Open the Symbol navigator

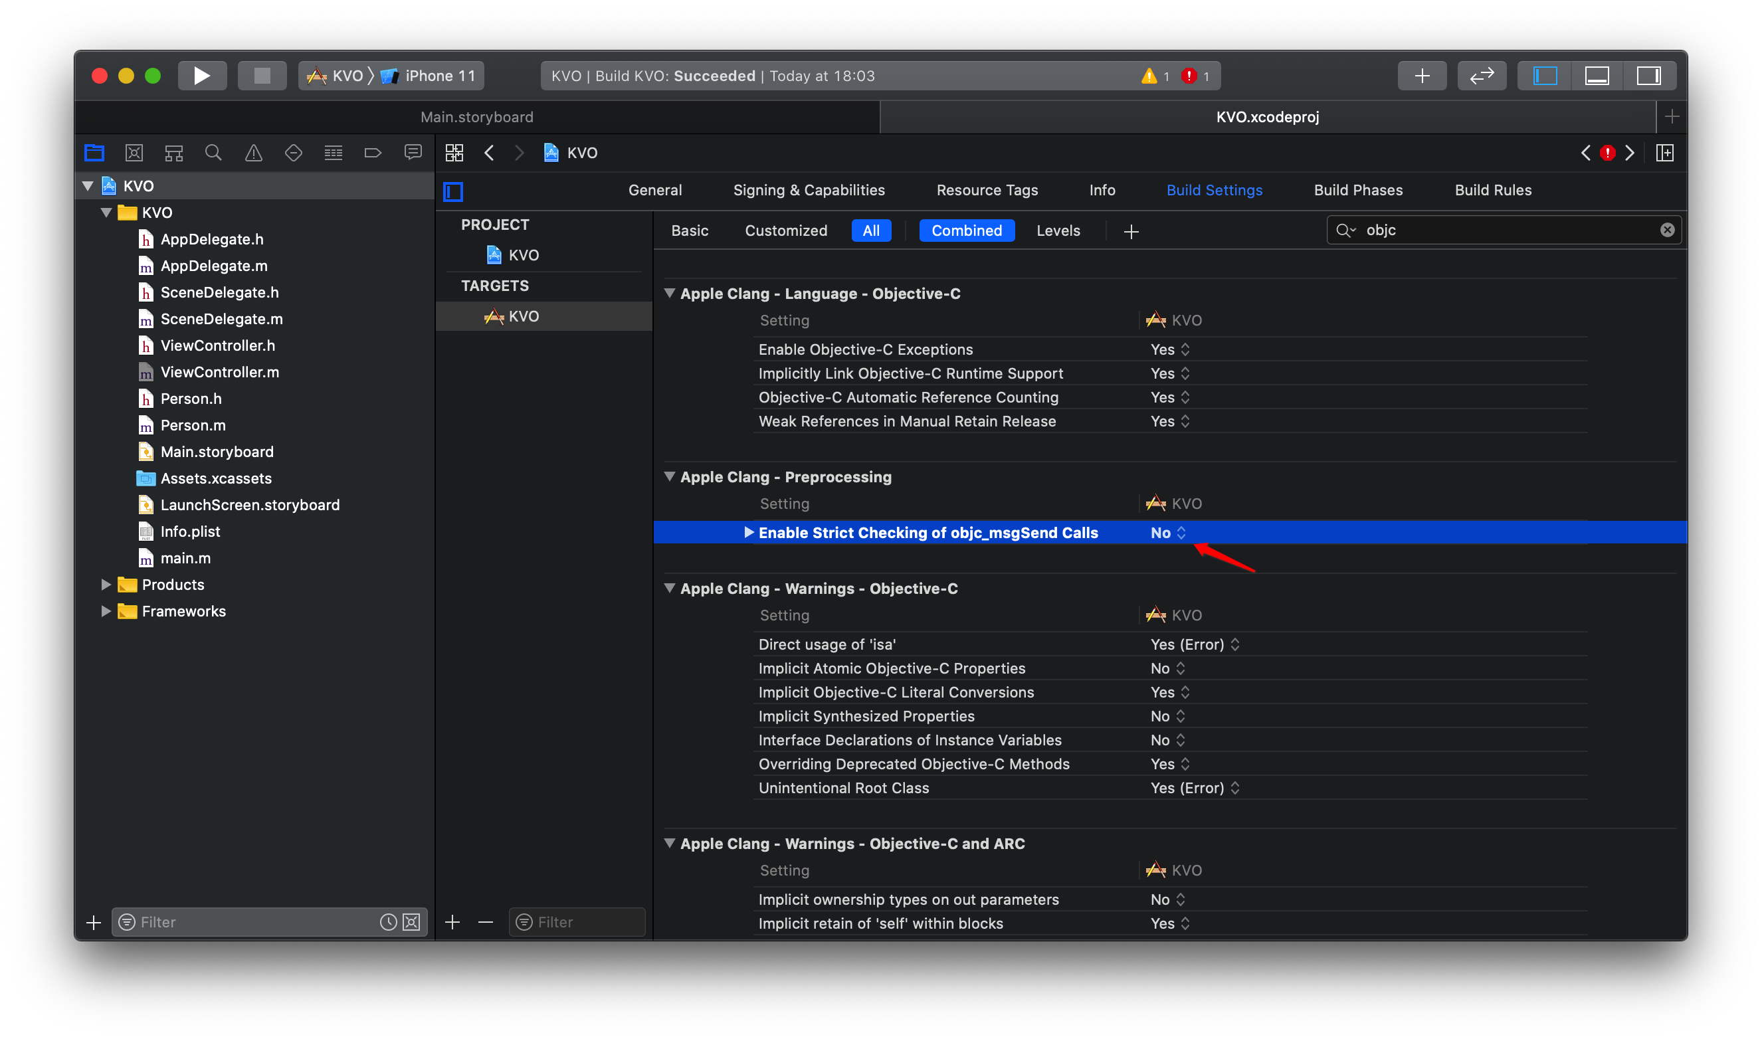pos(173,153)
